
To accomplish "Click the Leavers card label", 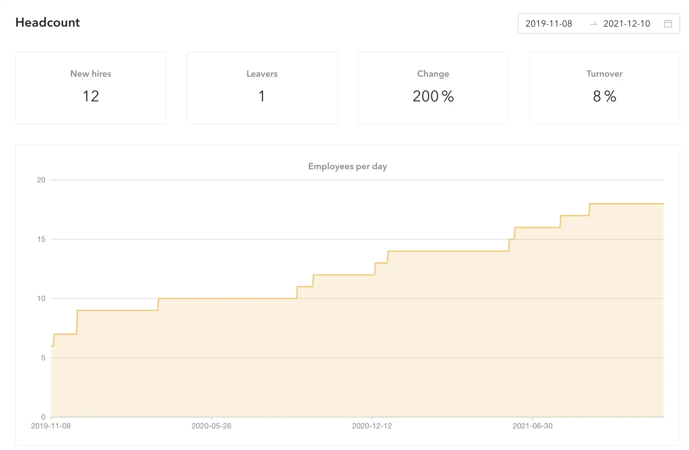I will (262, 74).
